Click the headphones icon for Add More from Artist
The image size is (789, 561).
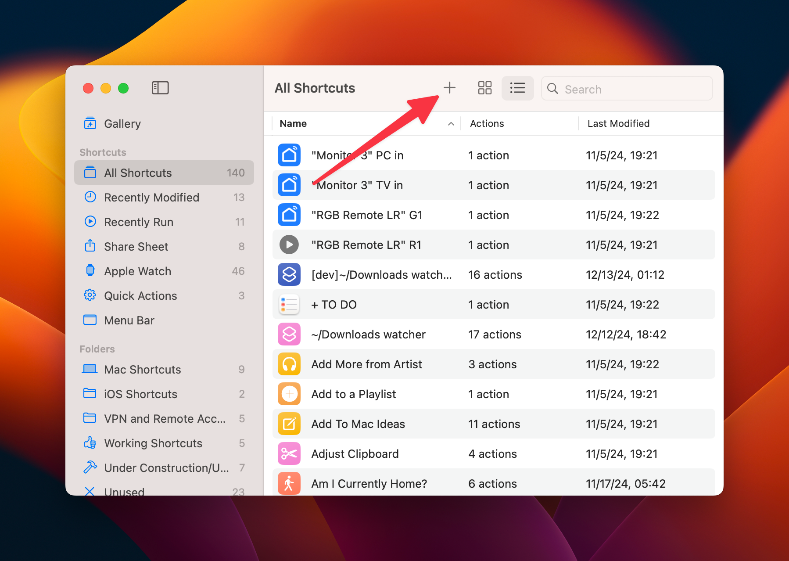289,364
